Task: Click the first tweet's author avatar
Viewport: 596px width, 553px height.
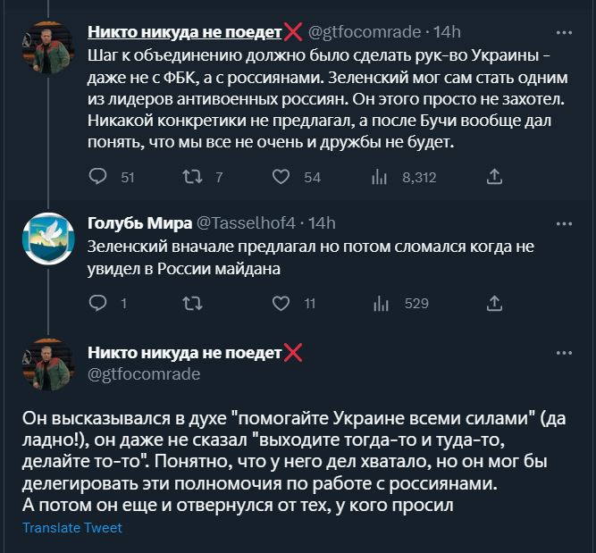Action: 47,49
